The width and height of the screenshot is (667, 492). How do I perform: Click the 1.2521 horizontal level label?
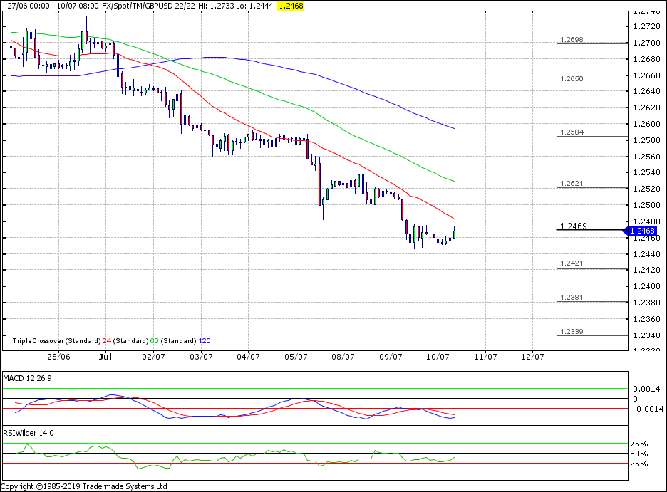coord(572,184)
